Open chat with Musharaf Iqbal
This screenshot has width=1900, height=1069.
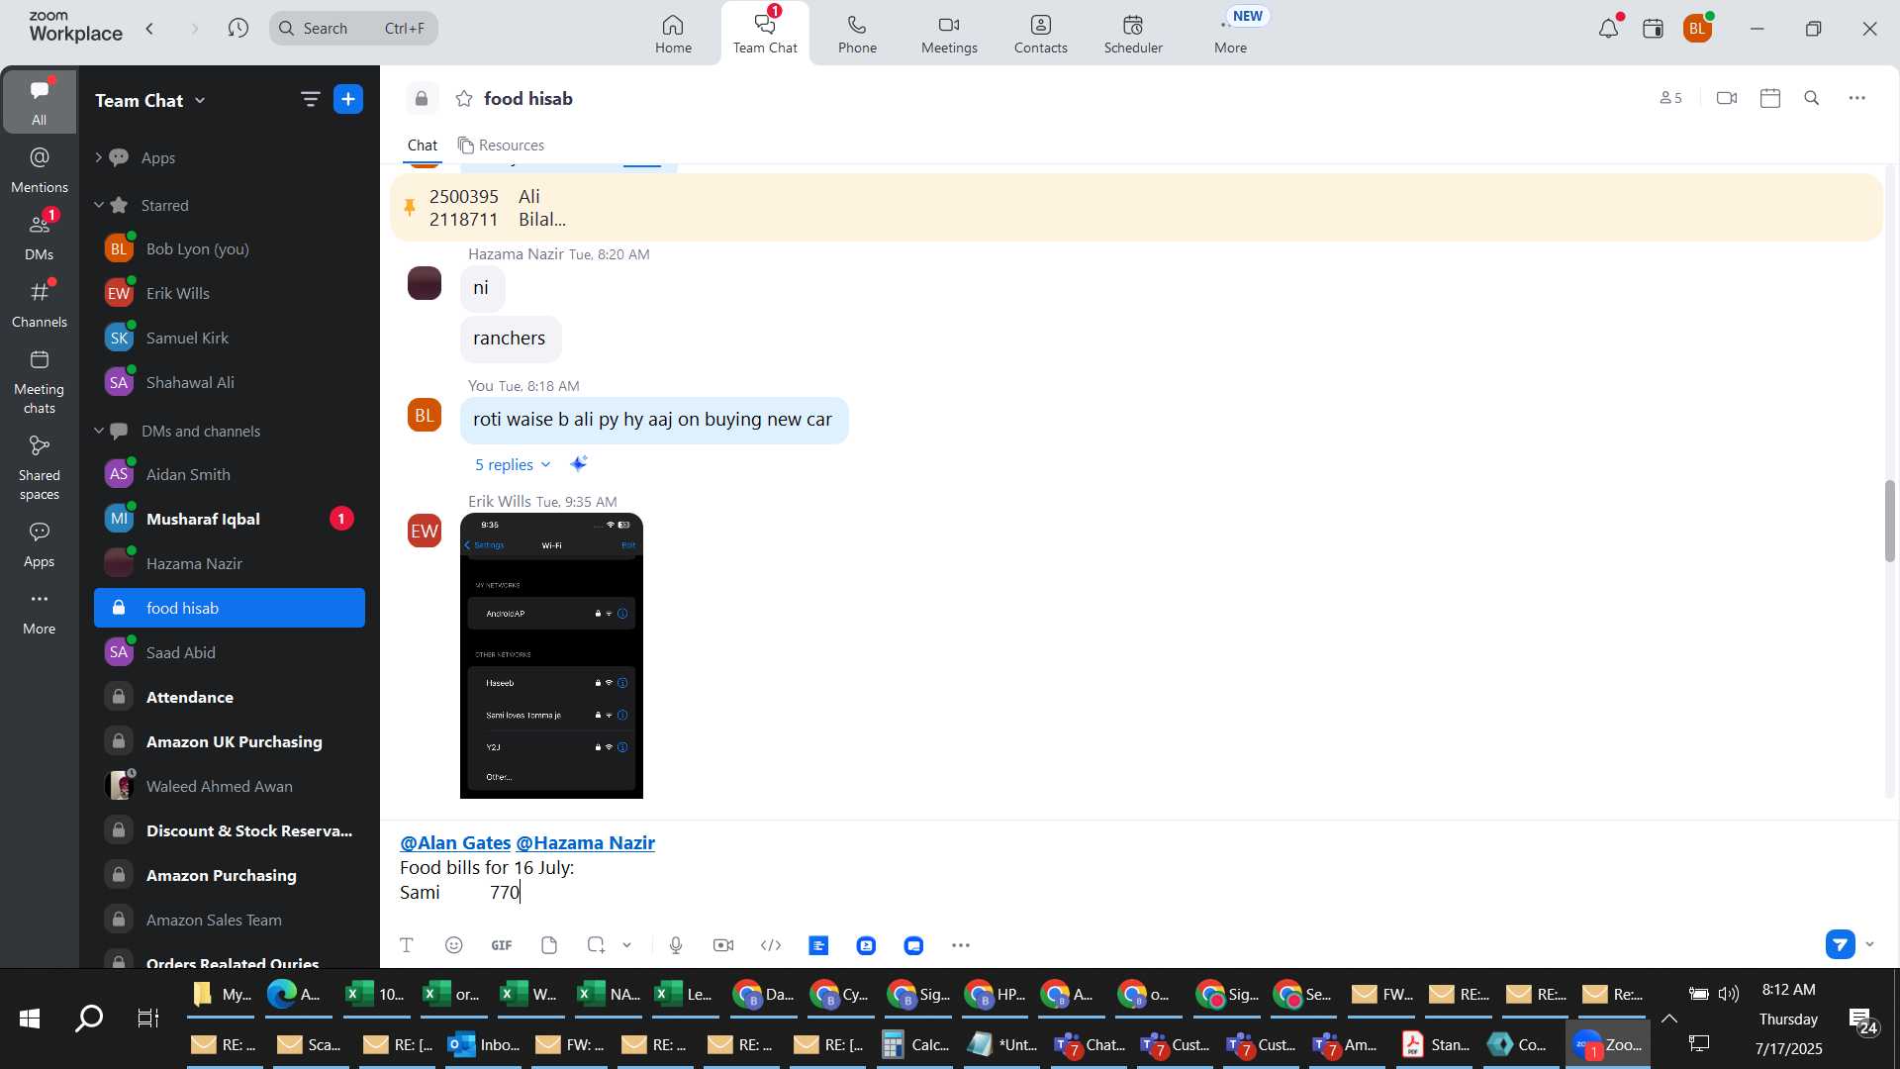[230, 519]
